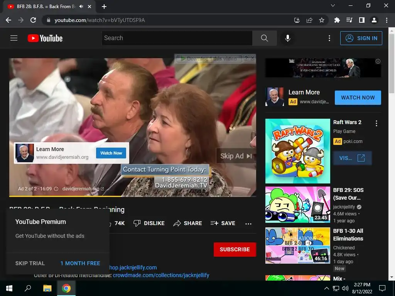Open YouTube settings three-dot menu

coord(329,38)
